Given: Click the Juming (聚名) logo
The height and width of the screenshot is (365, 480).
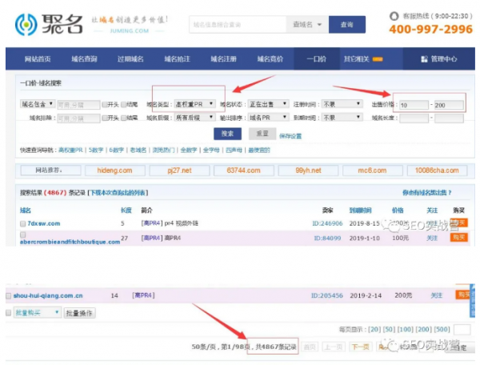Looking at the screenshot, I should 52,24.
